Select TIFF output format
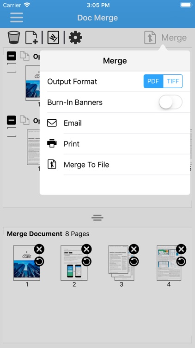This screenshot has width=195, height=348. click(173, 81)
